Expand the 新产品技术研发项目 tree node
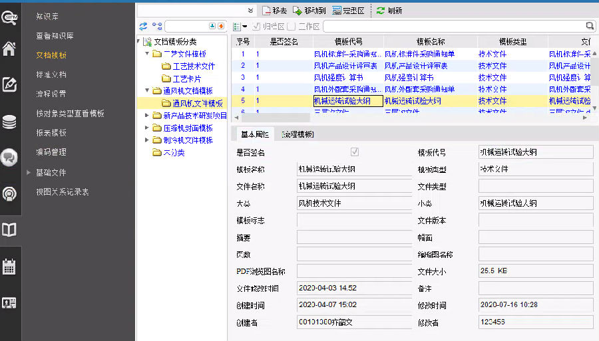The image size is (599, 341). [x=148, y=116]
